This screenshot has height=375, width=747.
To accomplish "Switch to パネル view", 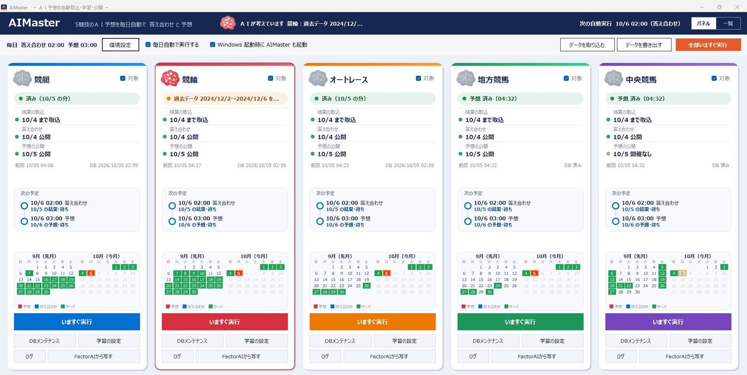I will tap(703, 23).
